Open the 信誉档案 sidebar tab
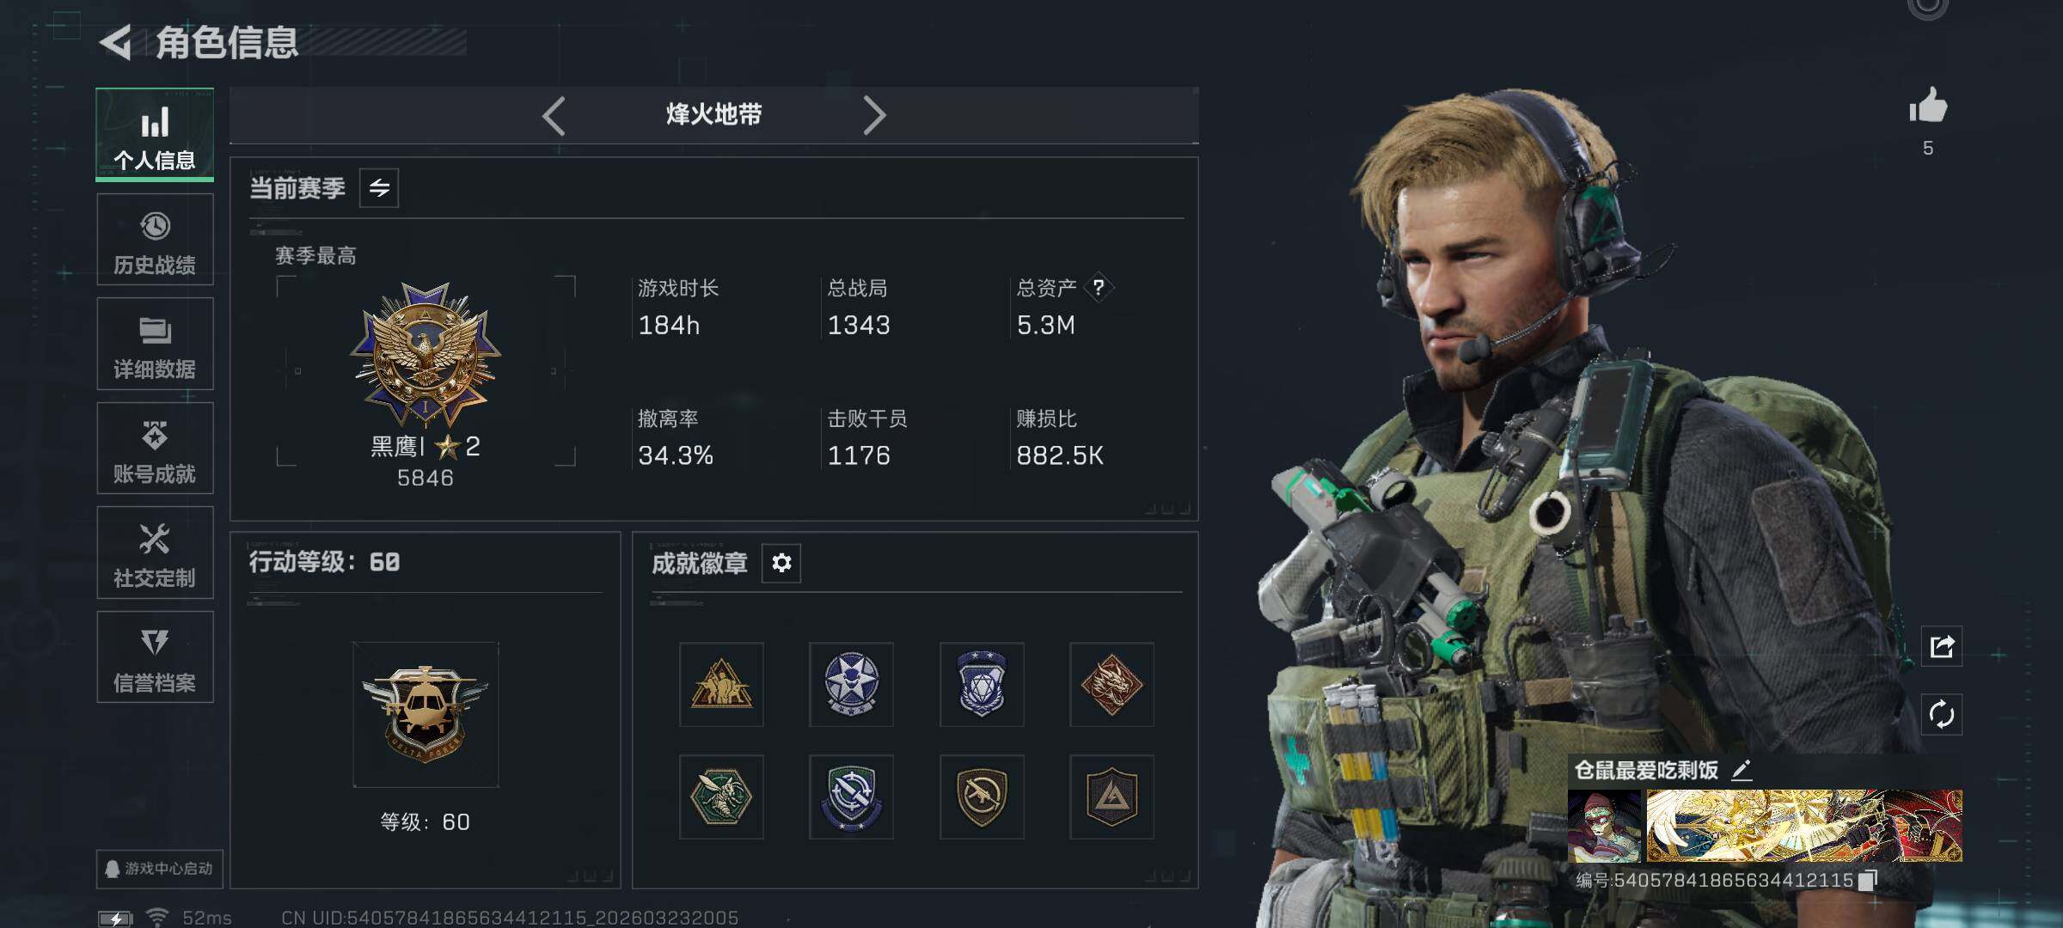Image resolution: width=2063 pixels, height=928 pixels. pos(155,657)
